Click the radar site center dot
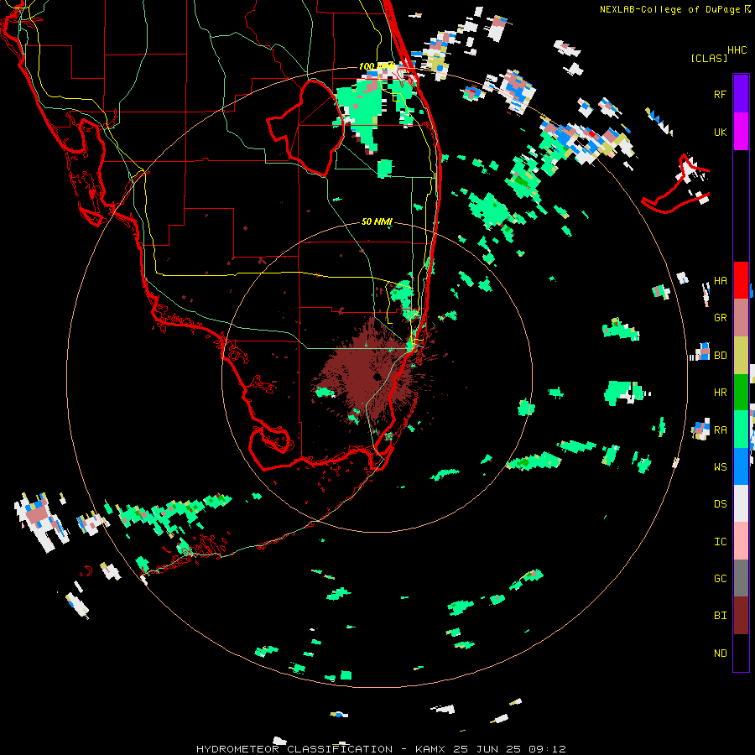The height and width of the screenshot is (755, 755). (x=377, y=377)
